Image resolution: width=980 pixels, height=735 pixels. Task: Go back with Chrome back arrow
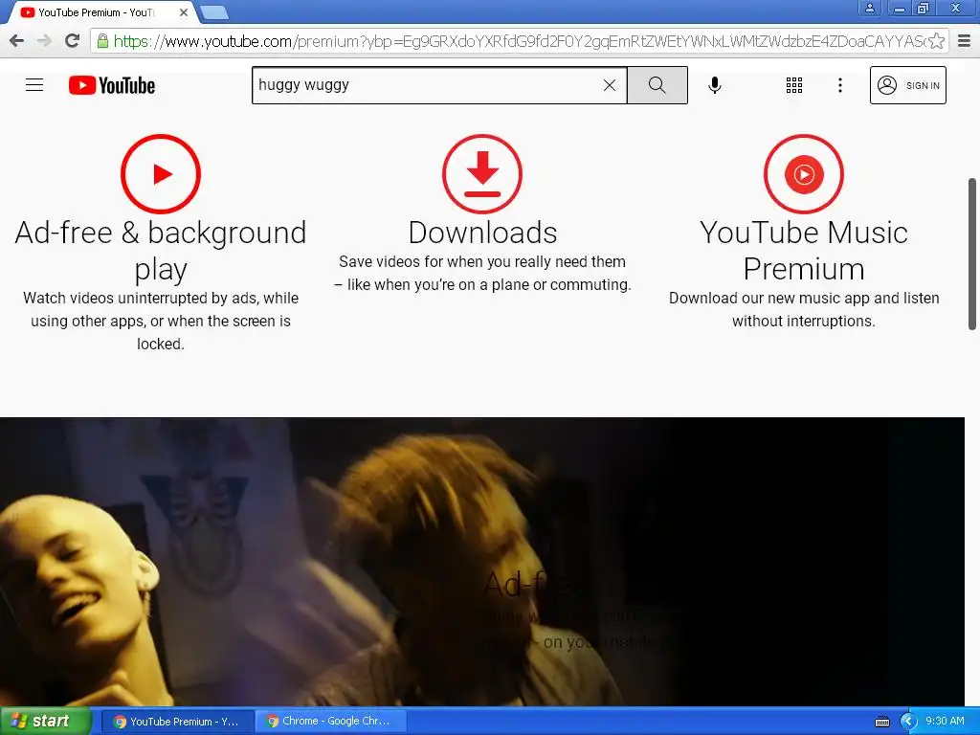pyautogui.click(x=17, y=41)
